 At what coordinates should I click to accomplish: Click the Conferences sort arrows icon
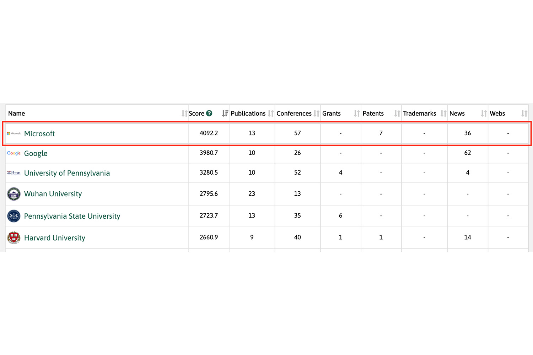[316, 114]
